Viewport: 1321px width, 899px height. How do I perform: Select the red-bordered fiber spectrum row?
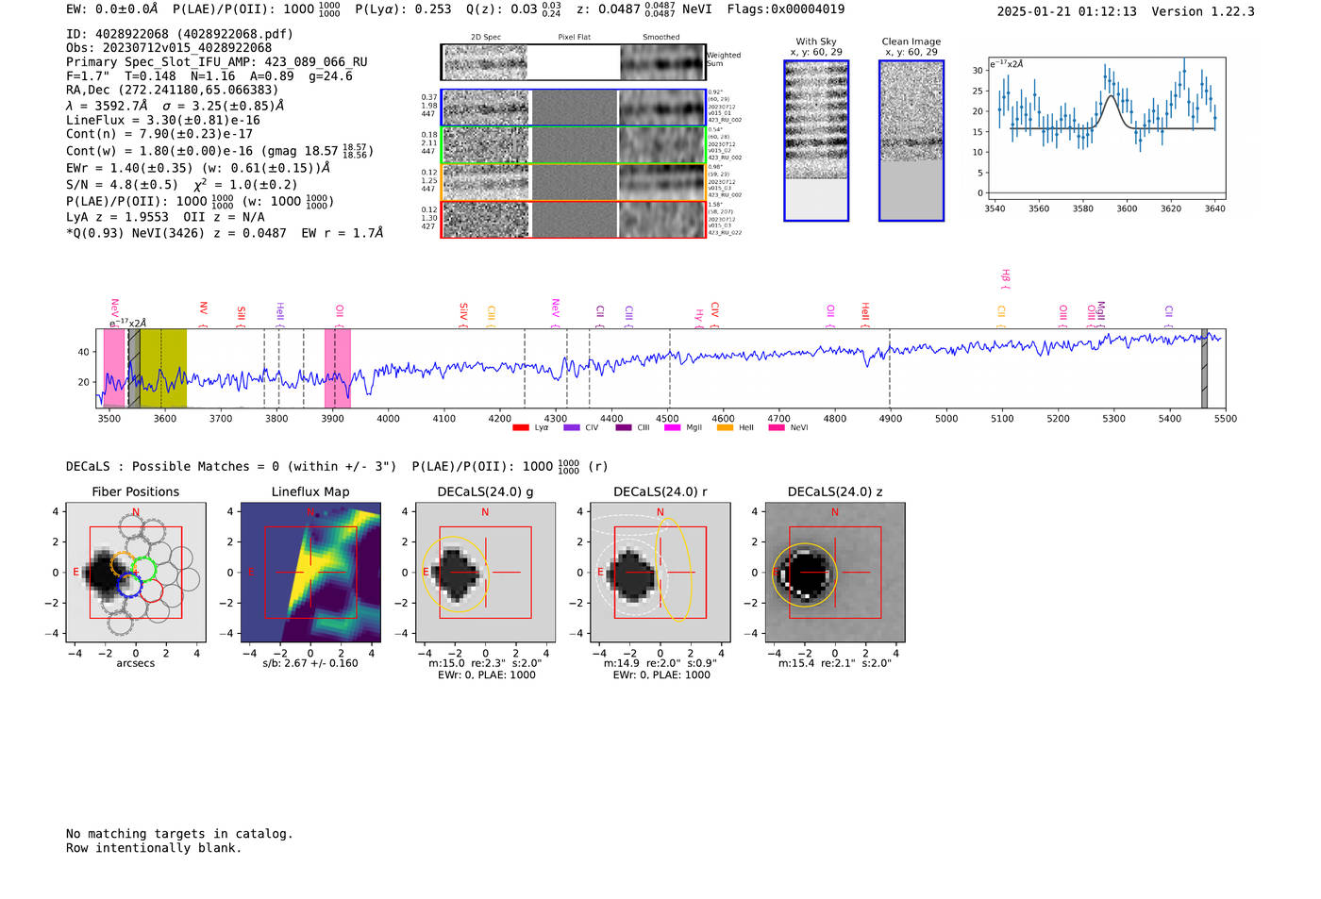pyautogui.click(x=573, y=219)
